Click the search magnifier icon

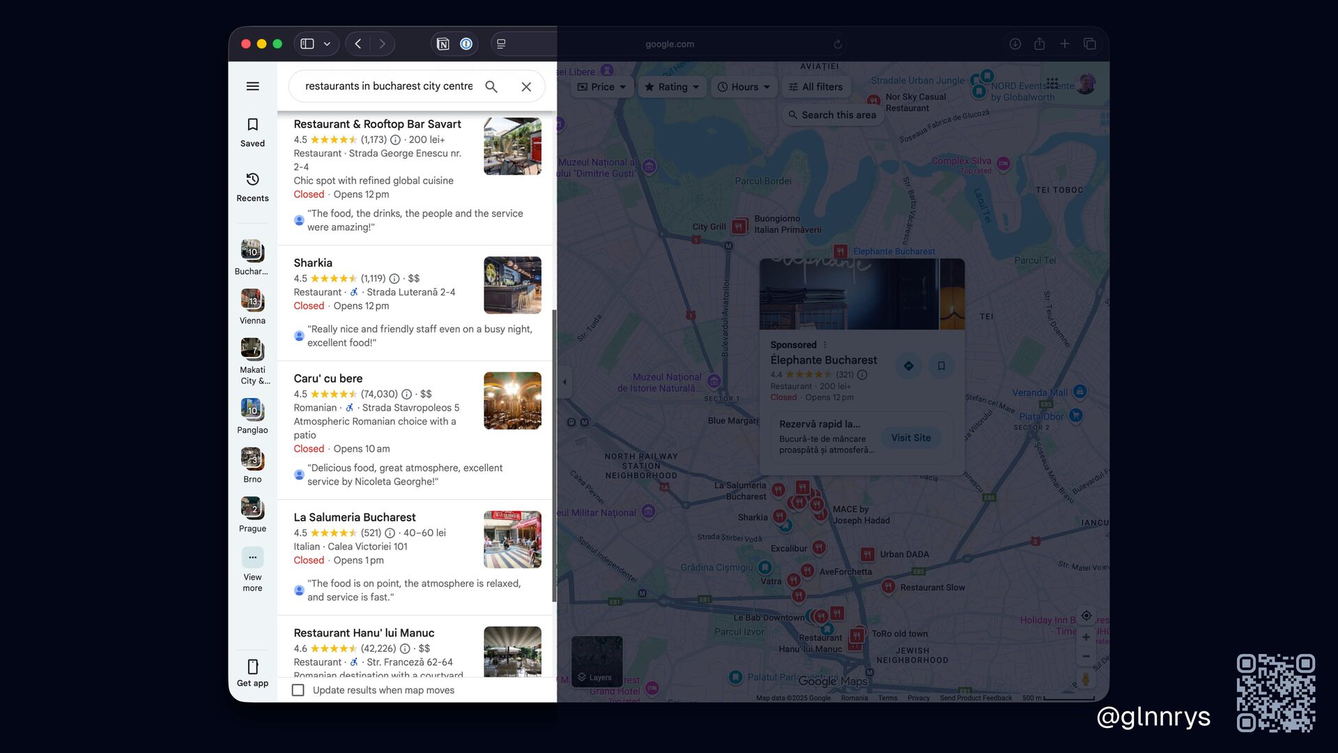pos(491,86)
